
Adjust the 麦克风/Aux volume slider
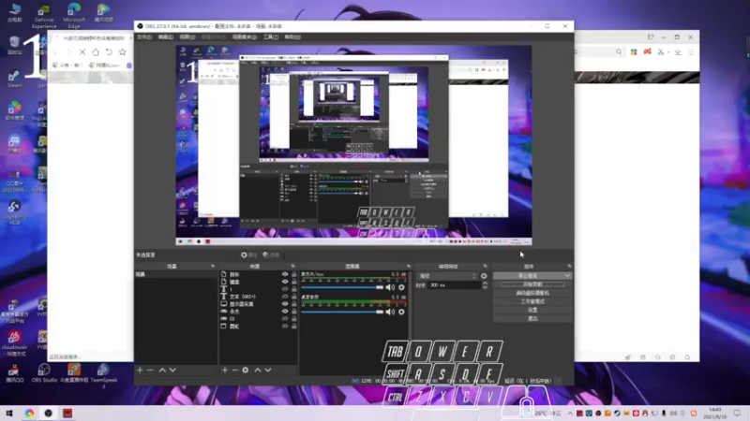pos(342,287)
